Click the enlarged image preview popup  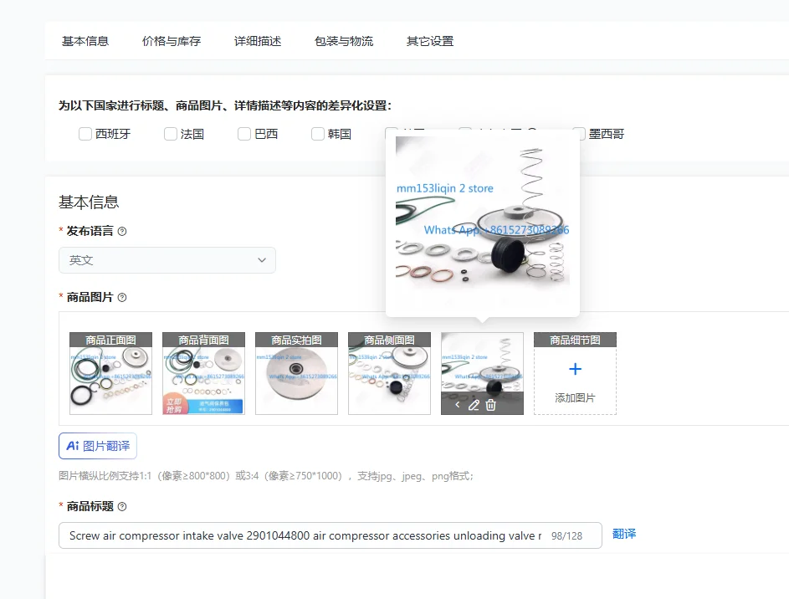tap(483, 223)
